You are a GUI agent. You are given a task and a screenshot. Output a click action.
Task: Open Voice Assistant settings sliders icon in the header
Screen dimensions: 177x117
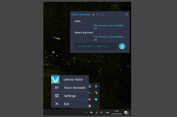pyautogui.click(x=93, y=15)
